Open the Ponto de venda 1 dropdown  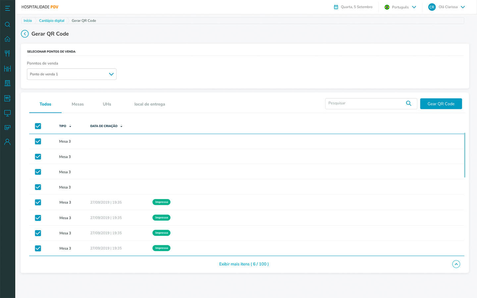[72, 74]
